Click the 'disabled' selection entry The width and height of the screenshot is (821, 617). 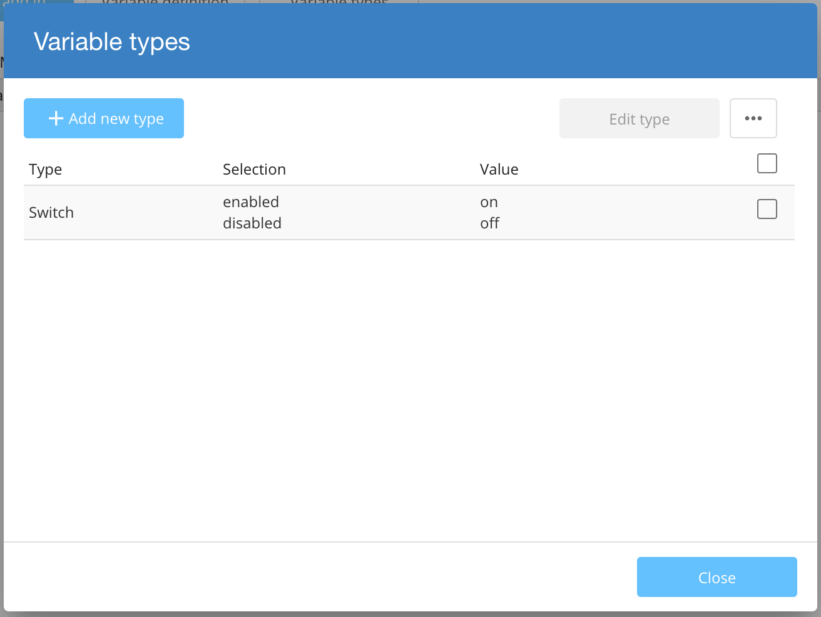252,223
